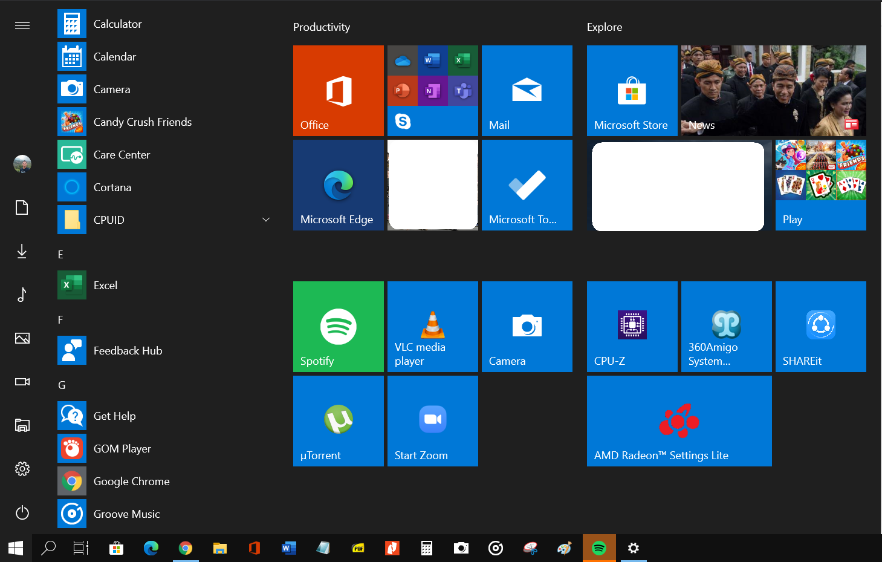Jump using the letter E header
The image size is (882, 562).
(x=60, y=255)
